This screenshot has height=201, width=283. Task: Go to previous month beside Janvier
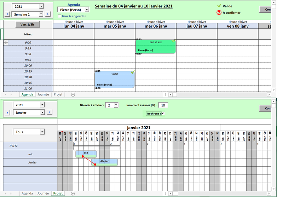7,113
